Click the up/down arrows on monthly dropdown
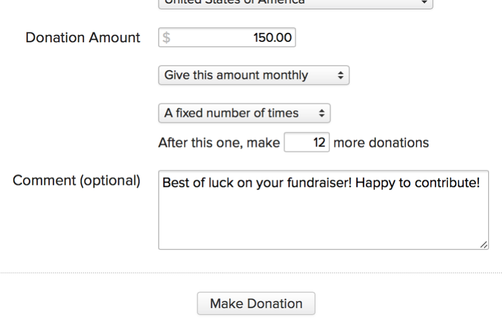Image resolution: width=502 pixels, height=324 pixels. (342, 75)
